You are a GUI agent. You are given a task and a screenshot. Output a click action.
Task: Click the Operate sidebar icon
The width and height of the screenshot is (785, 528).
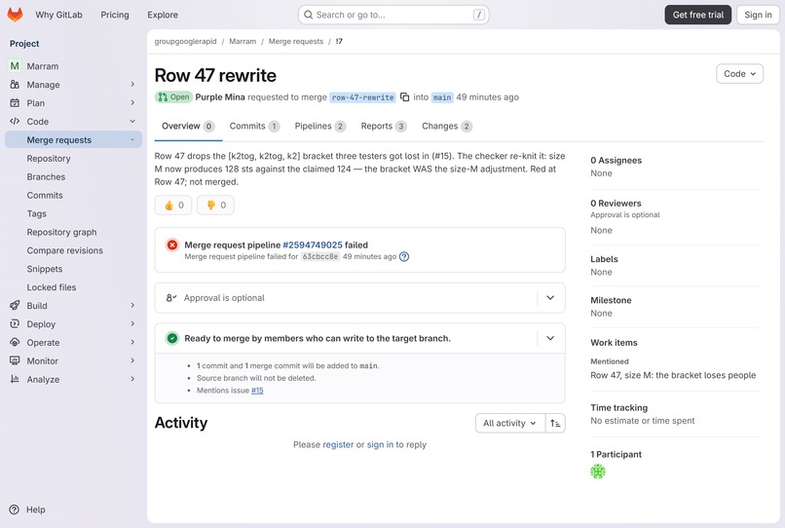click(x=15, y=343)
